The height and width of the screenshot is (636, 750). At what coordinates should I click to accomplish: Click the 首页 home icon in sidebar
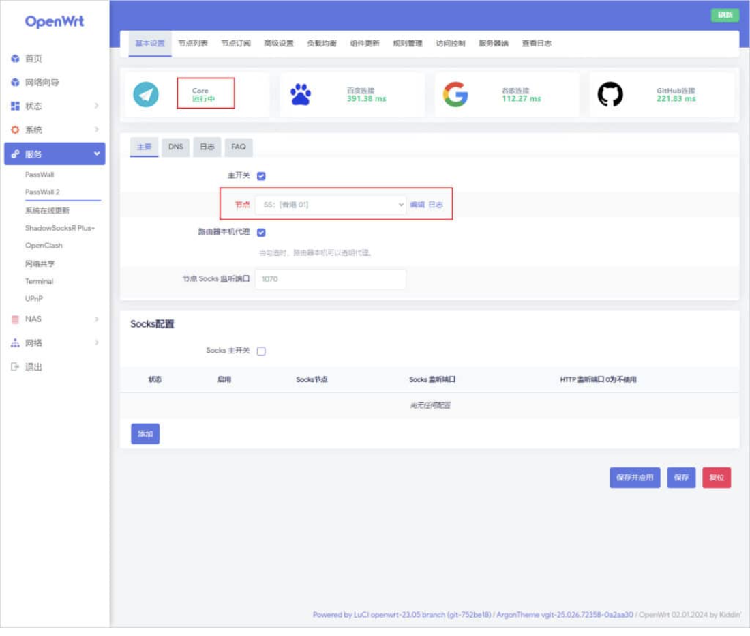[15, 59]
